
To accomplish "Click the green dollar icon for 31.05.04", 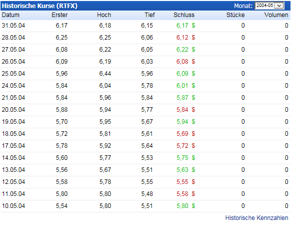I will [x=193, y=26].
